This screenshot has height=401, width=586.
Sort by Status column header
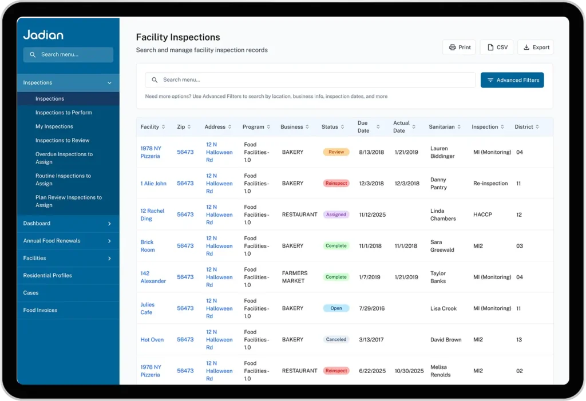point(330,127)
